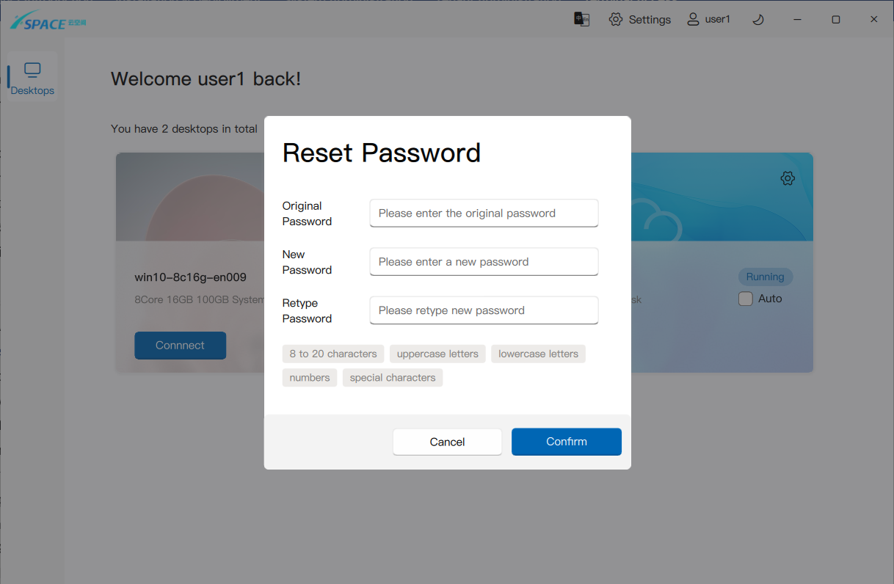Screen dimensions: 894x584
Task: Click the Chinese/English language switch icon
Action: click(x=581, y=19)
